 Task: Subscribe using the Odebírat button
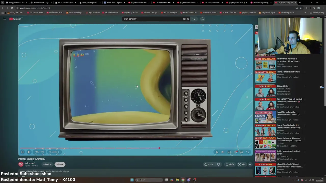click(60, 164)
